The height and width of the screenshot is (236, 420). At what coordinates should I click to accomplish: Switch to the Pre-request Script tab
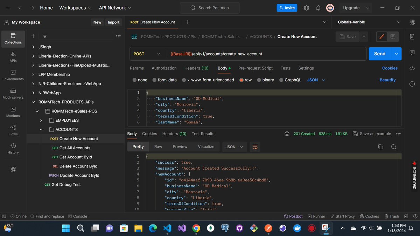[x=255, y=68]
